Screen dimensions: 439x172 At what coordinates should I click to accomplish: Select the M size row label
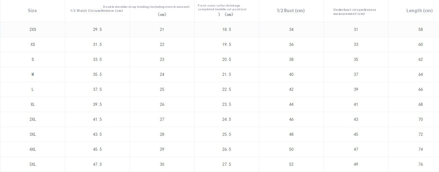click(x=33, y=74)
